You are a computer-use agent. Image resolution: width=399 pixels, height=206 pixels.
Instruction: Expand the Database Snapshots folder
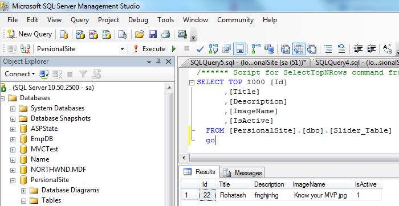[x=13, y=119]
